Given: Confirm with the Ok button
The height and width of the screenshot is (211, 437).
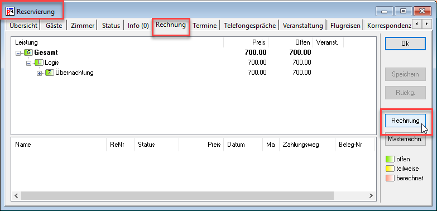Looking at the screenshot, I should pyautogui.click(x=405, y=44).
